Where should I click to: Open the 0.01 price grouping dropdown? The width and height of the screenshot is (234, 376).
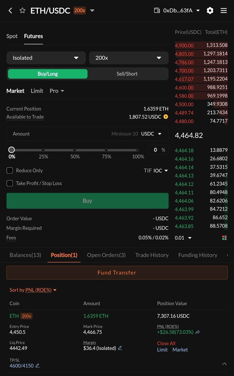[x=183, y=238]
